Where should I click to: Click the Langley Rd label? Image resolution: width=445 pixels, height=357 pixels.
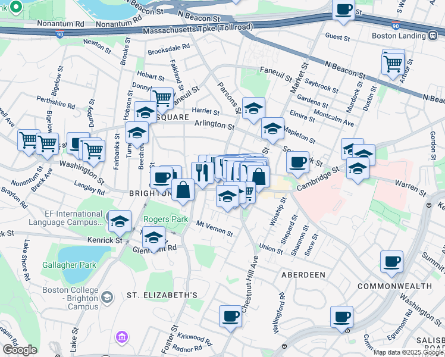point(89,187)
